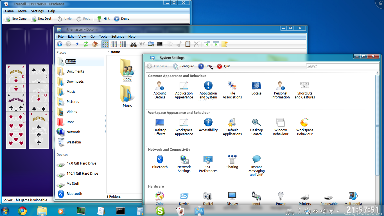Screen dimensions: 384x216
Task: Open the Tools menu in Dolphin
Action: pyautogui.click(x=103, y=36)
